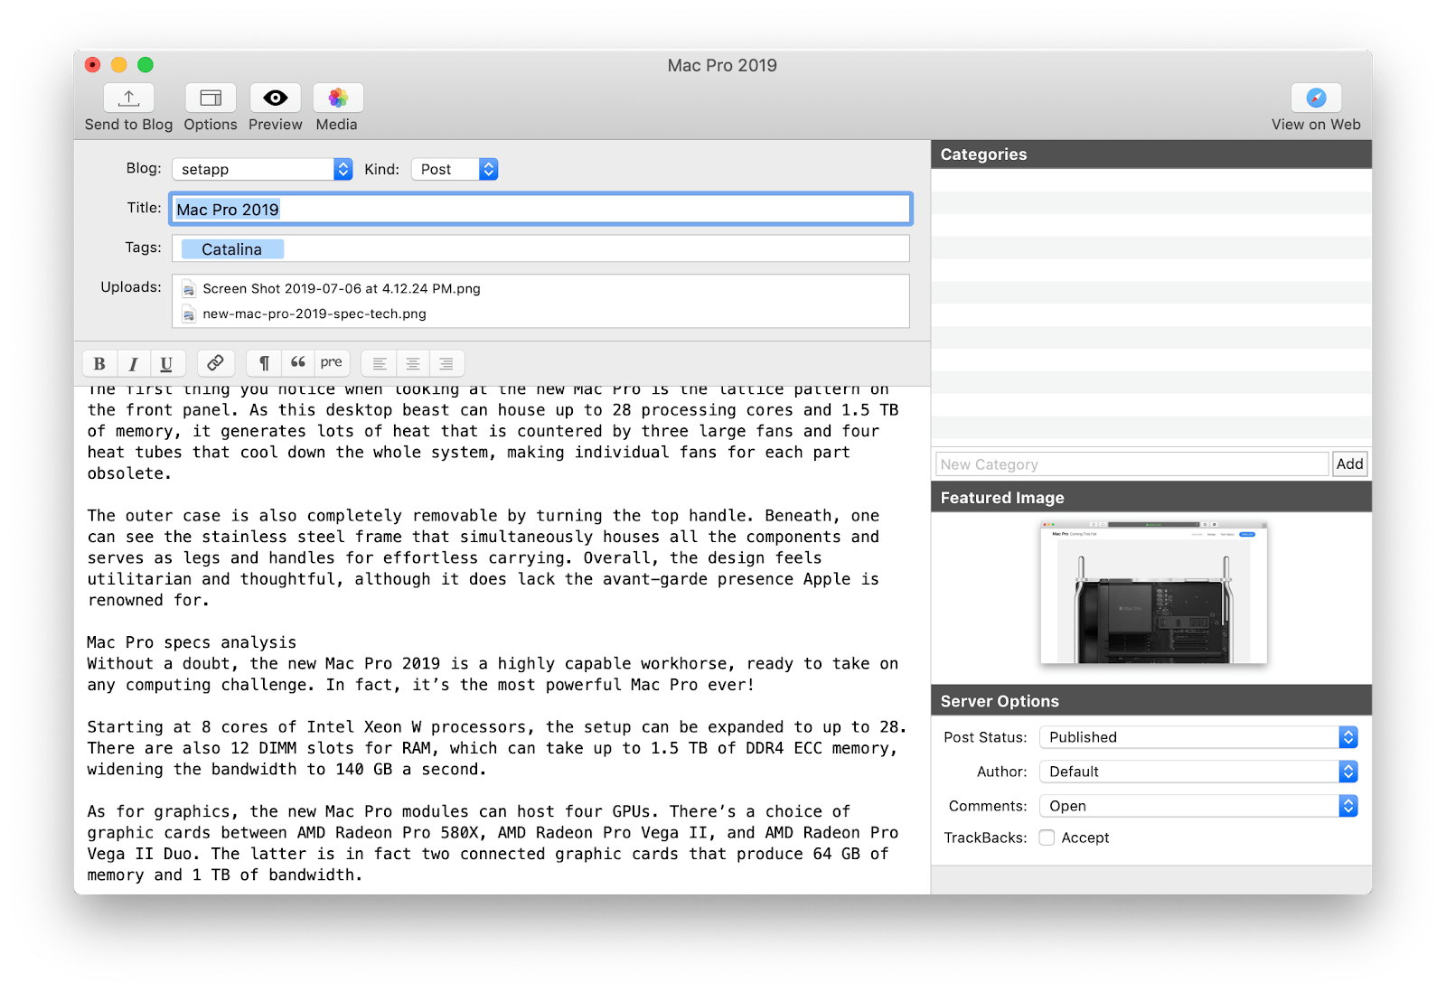1446x992 pixels.
Task: Click the New Category input field
Action: pos(1130,463)
